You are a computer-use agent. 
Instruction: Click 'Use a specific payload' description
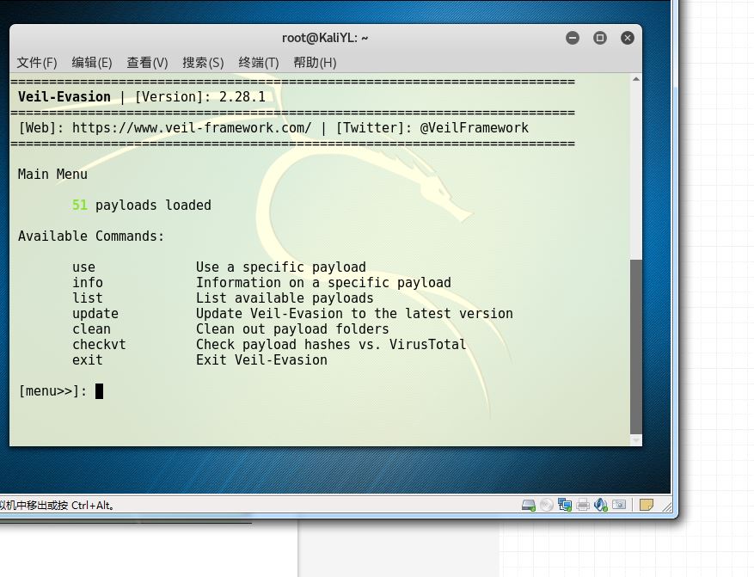point(281,267)
